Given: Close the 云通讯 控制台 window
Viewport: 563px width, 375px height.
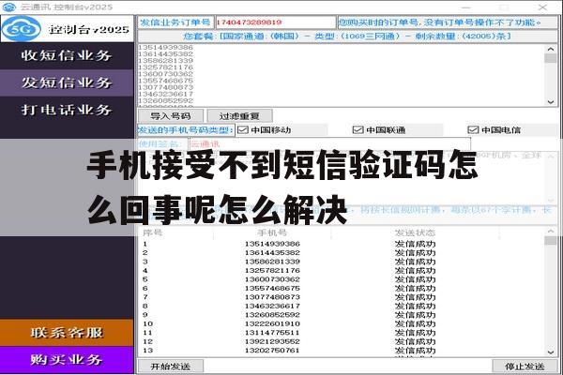Looking at the screenshot, I should point(542,7).
